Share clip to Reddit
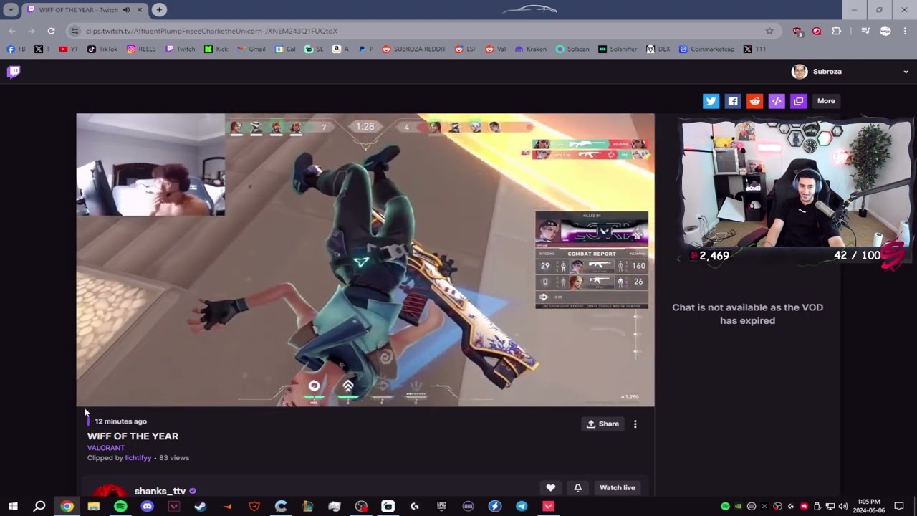Viewport: 917px width, 516px height. click(x=754, y=101)
